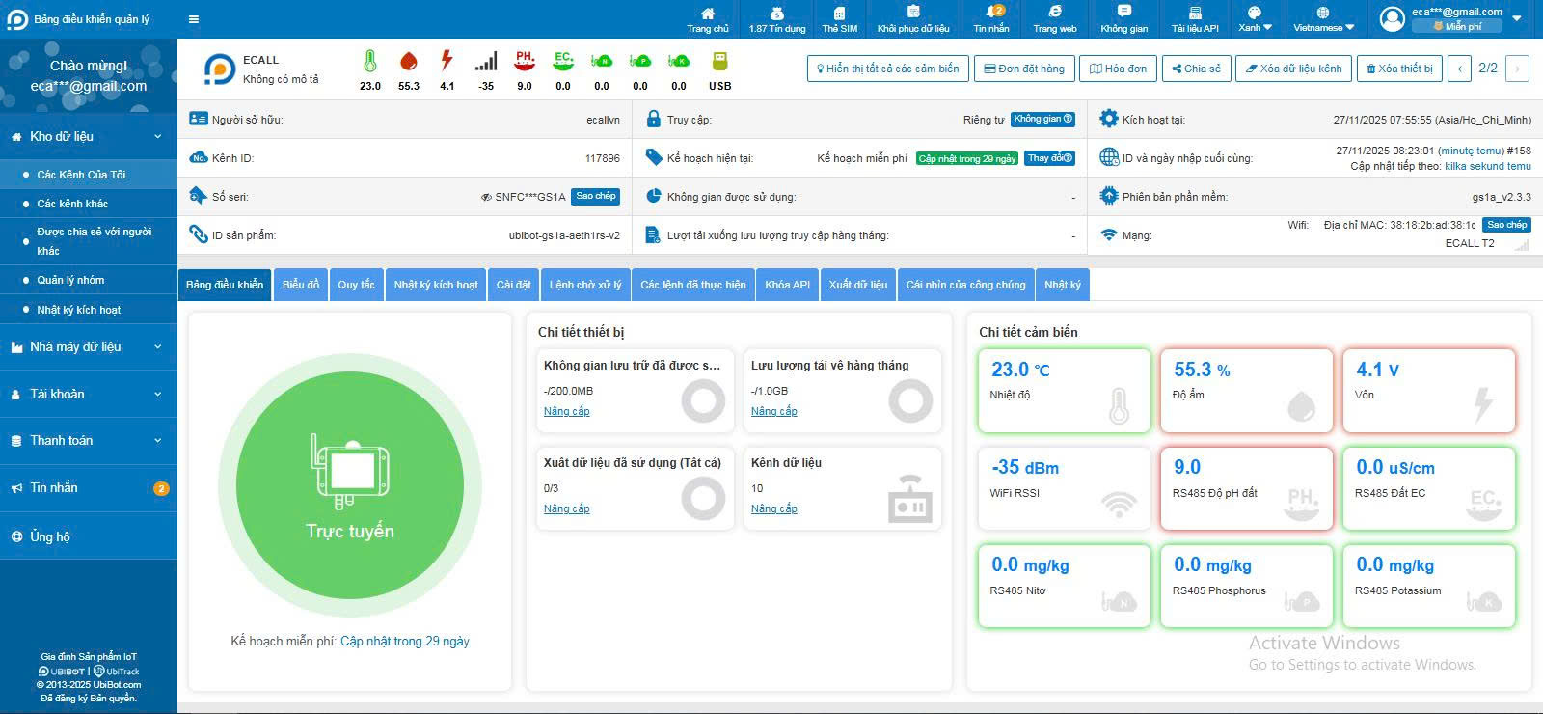This screenshot has height=714, width=1543.
Task: Open the Xuất dữ liệu tab
Action: [x=857, y=285]
